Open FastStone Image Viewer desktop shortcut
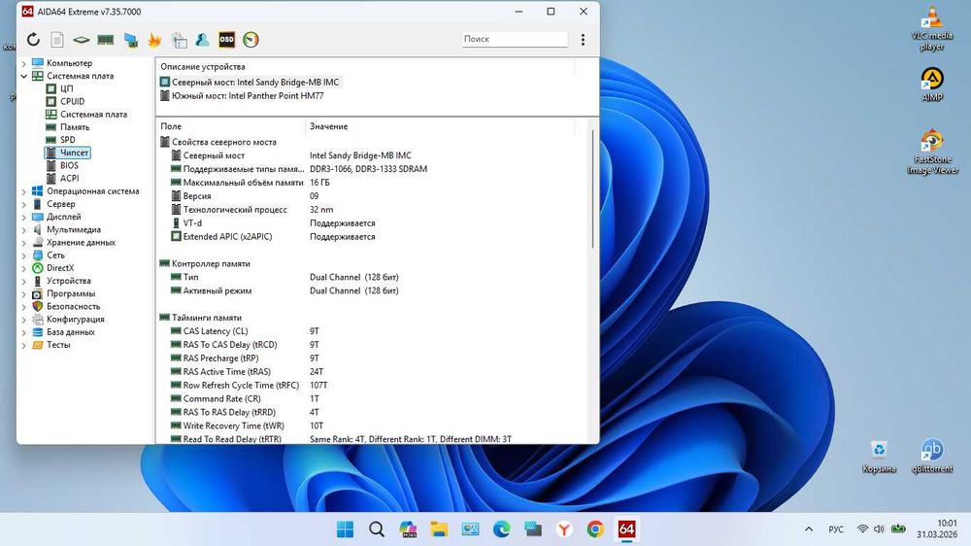Image resolution: width=971 pixels, height=546 pixels. coord(932,152)
